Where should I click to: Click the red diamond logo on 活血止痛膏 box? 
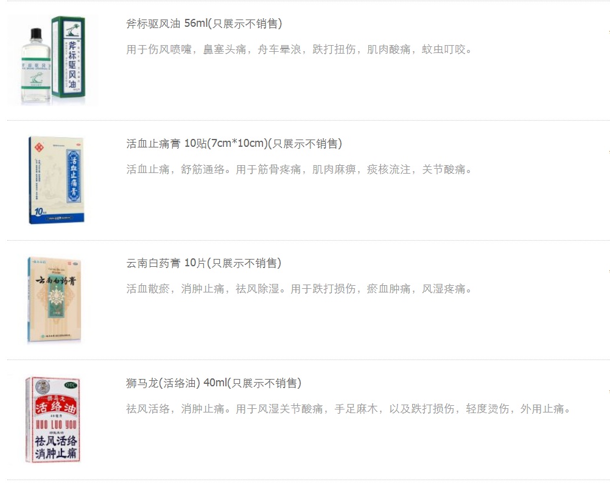tap(39, 147)
